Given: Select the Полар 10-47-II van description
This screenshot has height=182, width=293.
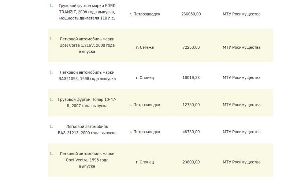Looking at the screenshot, I should click(x=87, y=102).
